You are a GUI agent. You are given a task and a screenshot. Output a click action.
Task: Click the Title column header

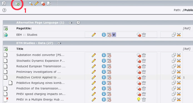(20, 49)
